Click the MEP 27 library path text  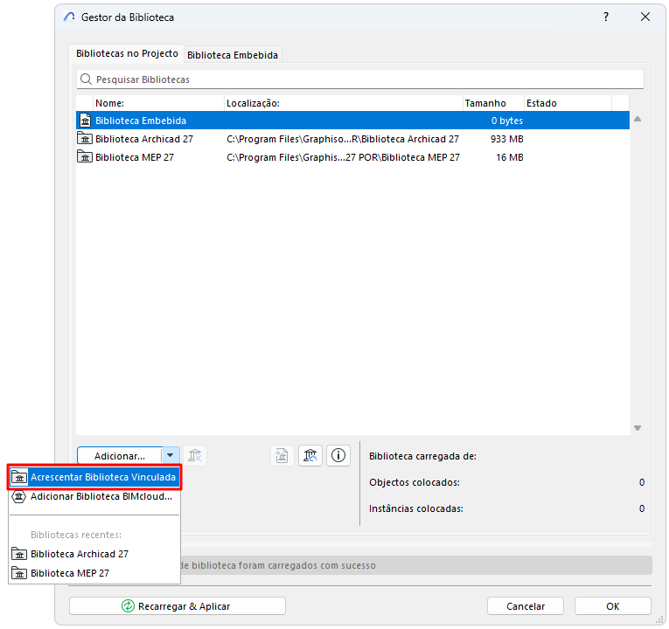[x=343, y=157]
